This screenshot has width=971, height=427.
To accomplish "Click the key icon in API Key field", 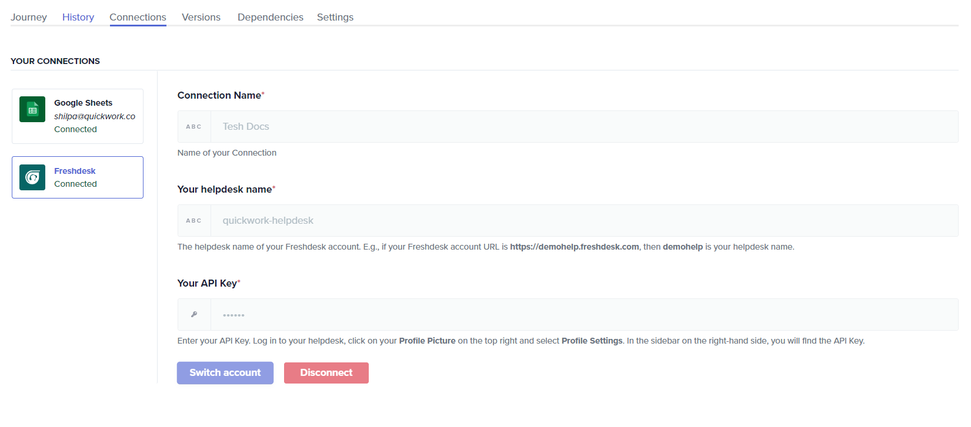I will (x=194, y=314).
